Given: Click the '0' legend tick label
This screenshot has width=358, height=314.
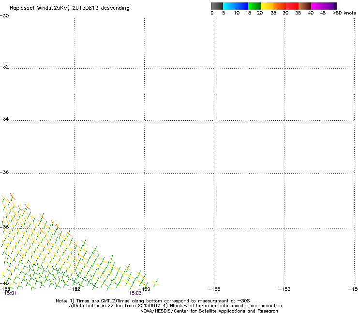Looking at the screenshot, I should click(x=212, y=13).
